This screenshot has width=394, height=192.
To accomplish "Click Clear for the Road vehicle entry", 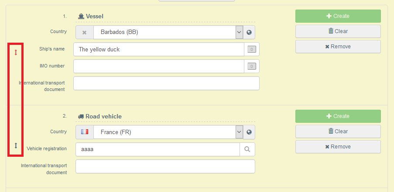I will pos(338,131).
